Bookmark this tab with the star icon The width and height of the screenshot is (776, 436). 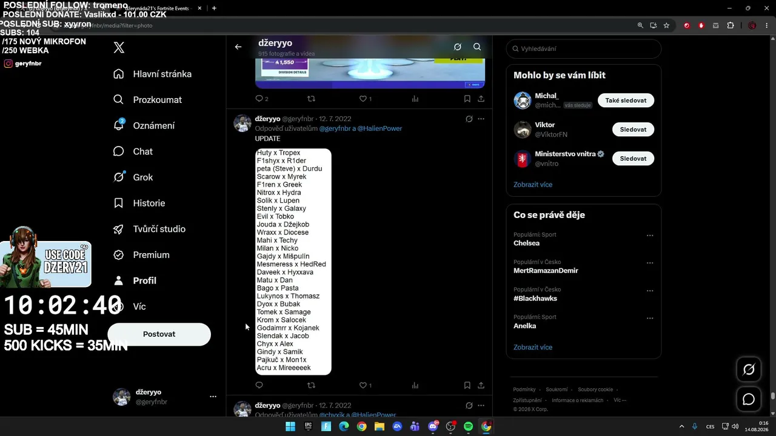click(x=666, y=25)
